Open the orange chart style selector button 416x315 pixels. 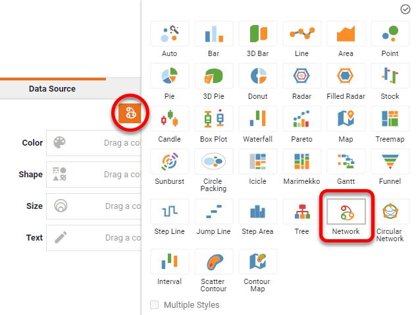click(x=130, y=113)
